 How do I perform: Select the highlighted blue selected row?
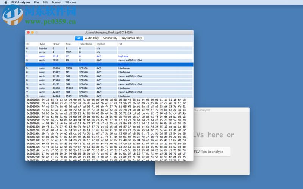[109, 64]
